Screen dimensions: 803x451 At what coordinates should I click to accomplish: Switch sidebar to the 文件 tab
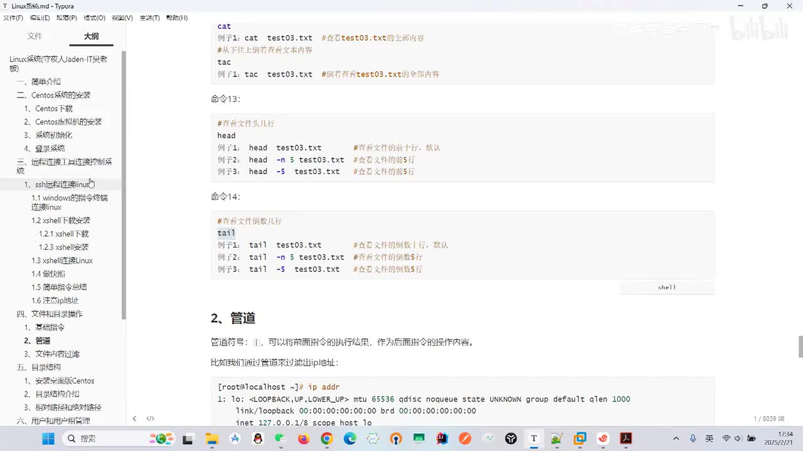(x=35, y=36)
